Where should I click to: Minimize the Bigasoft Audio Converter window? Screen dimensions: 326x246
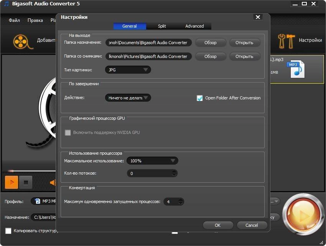[295, 4]
